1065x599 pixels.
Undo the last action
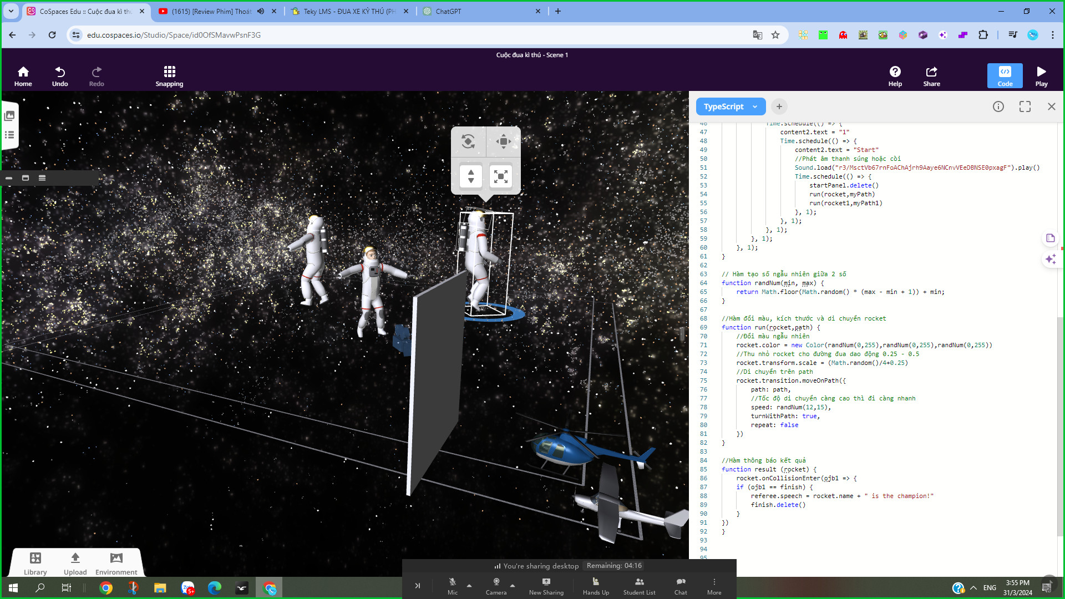pyautogui.click(x=60, y=77)
